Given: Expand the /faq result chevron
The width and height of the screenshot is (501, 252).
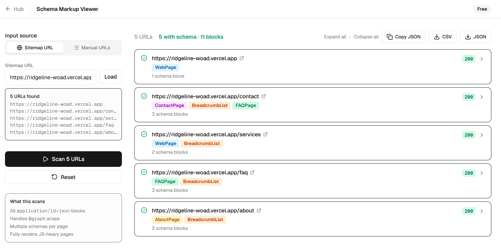Looking at the screenshot, I should tap(482, 173).
